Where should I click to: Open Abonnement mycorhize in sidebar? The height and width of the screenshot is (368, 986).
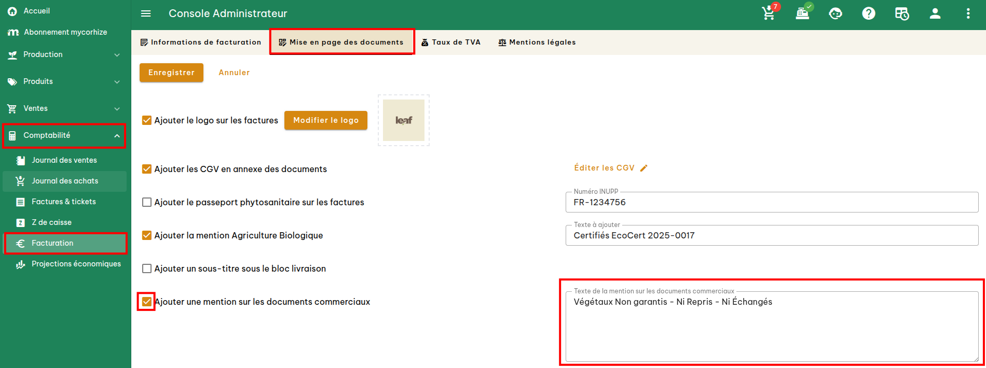[x=65, y=32]
